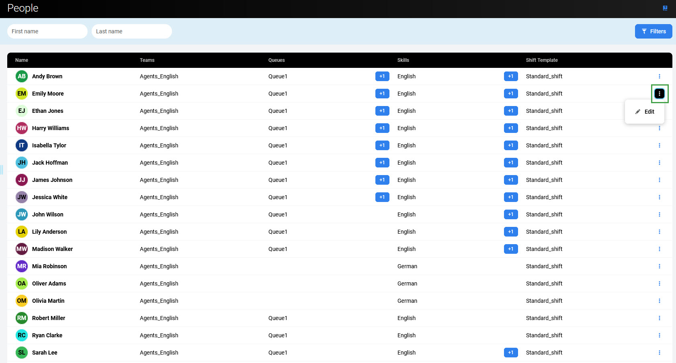Expand Jessica White's extra queues +1 badge

[x=382, y=197]
